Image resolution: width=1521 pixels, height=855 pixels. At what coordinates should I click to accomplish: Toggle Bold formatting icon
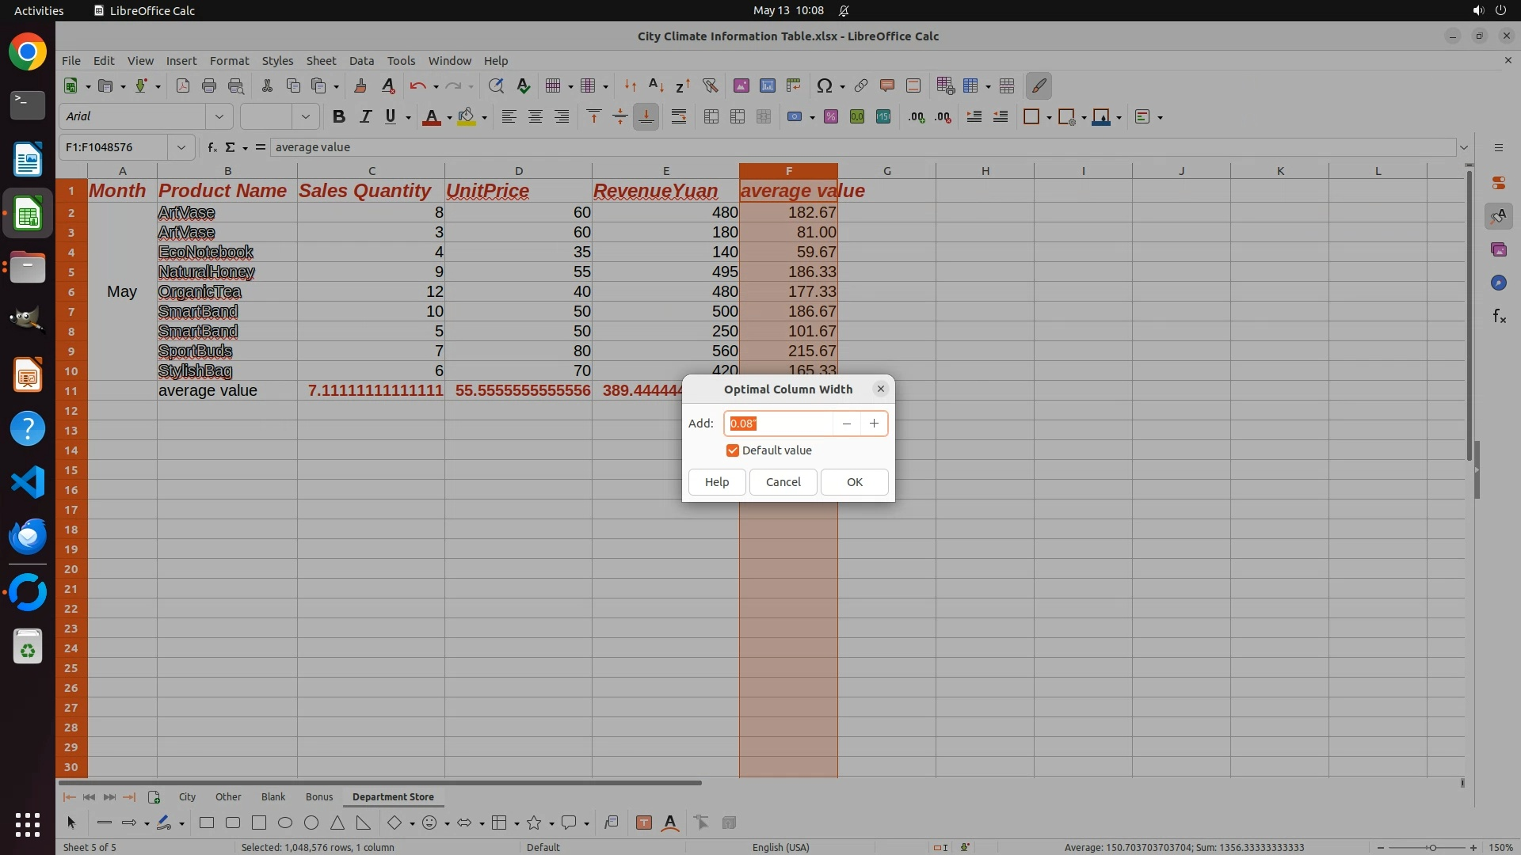pyautogui.click(x=339, y=117)
